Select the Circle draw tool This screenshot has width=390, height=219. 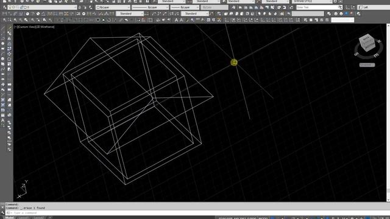point(2,58)
